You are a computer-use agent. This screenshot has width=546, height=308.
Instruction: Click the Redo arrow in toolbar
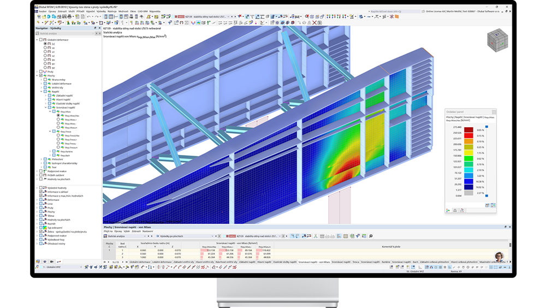coord(97,16)
